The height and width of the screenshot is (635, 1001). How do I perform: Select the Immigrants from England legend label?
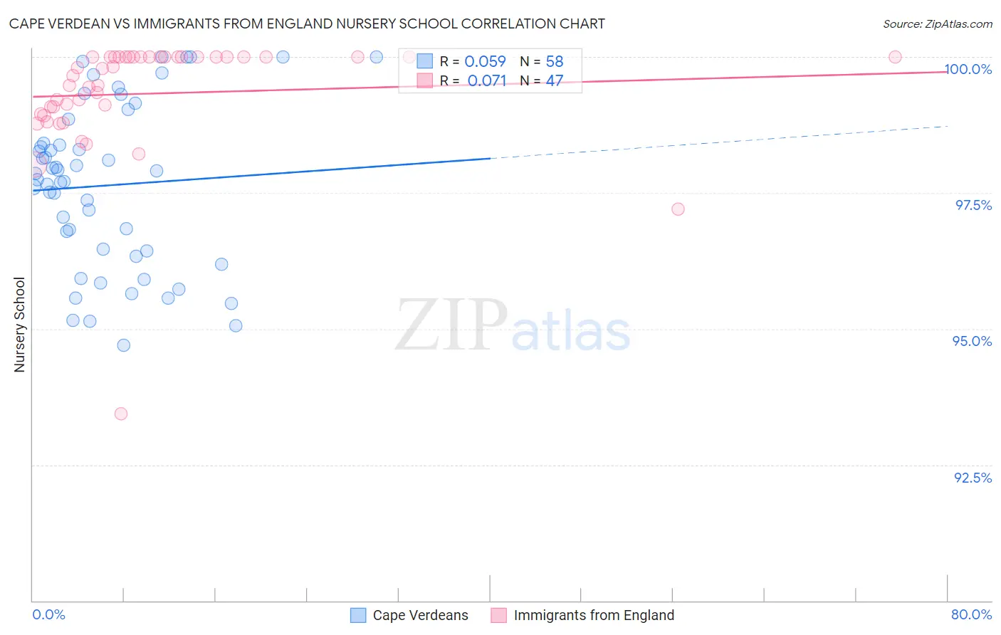coord(594,615)
